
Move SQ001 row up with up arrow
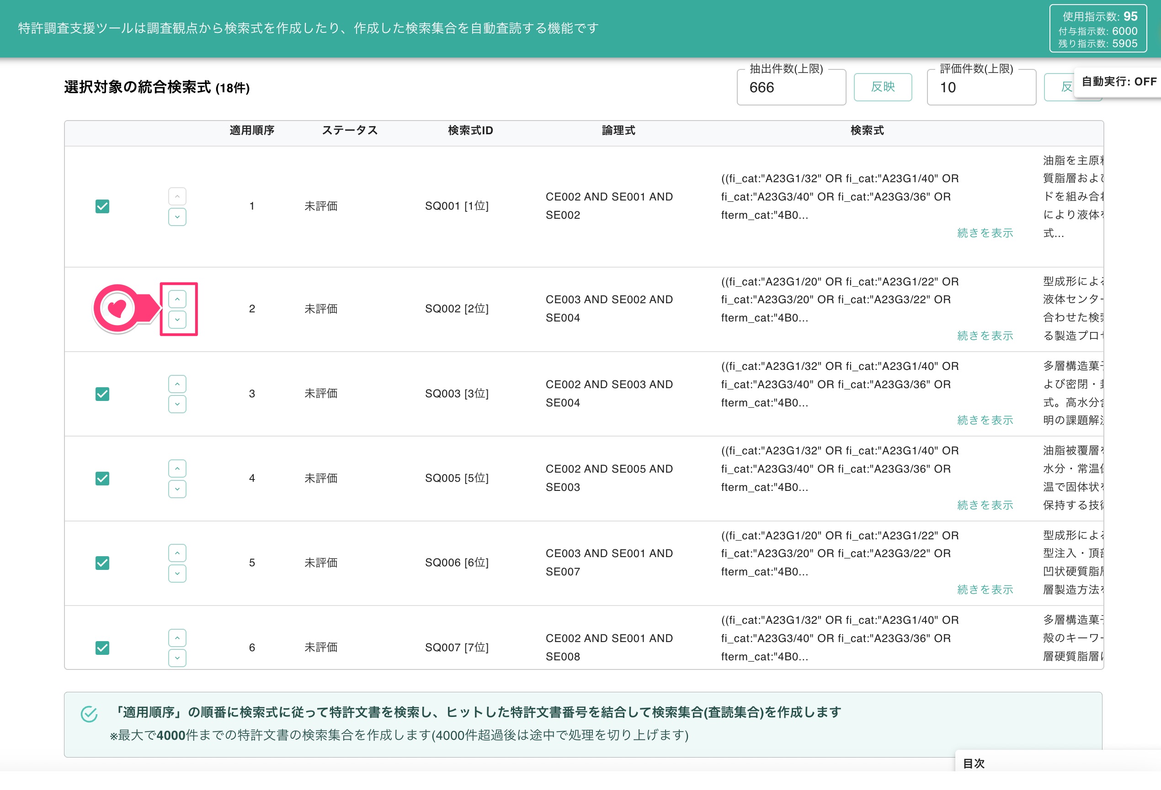tap(177, 197)
